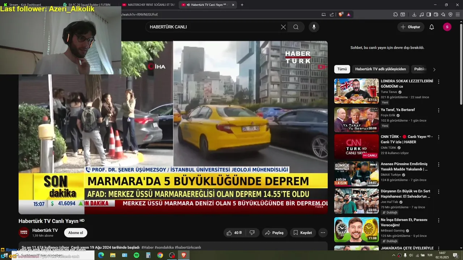Open Google Chrome from the taskbar
Screen dimensions: 463x260
(x=160, y=255)
